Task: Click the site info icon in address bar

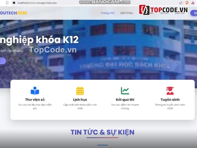Action: [x=14, y=3]
